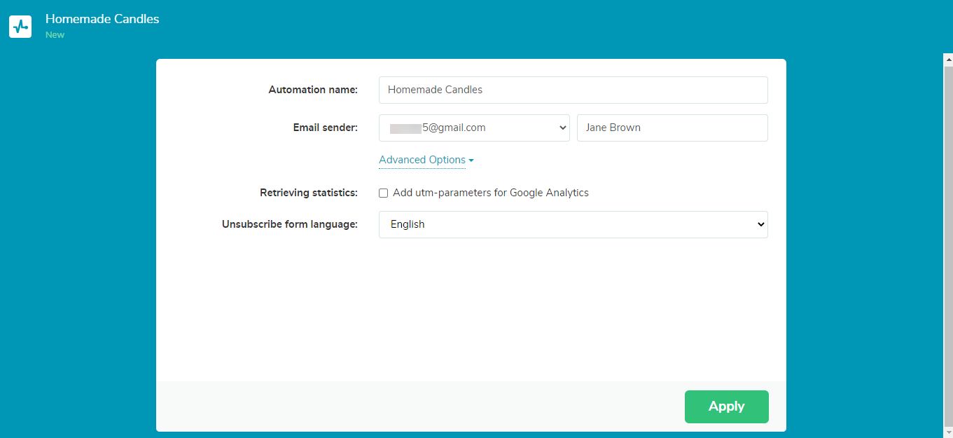Click the pulse logo icon
The height and width of the screenshot is (438, 953).
pyautogui.click(x=20, y=27)
